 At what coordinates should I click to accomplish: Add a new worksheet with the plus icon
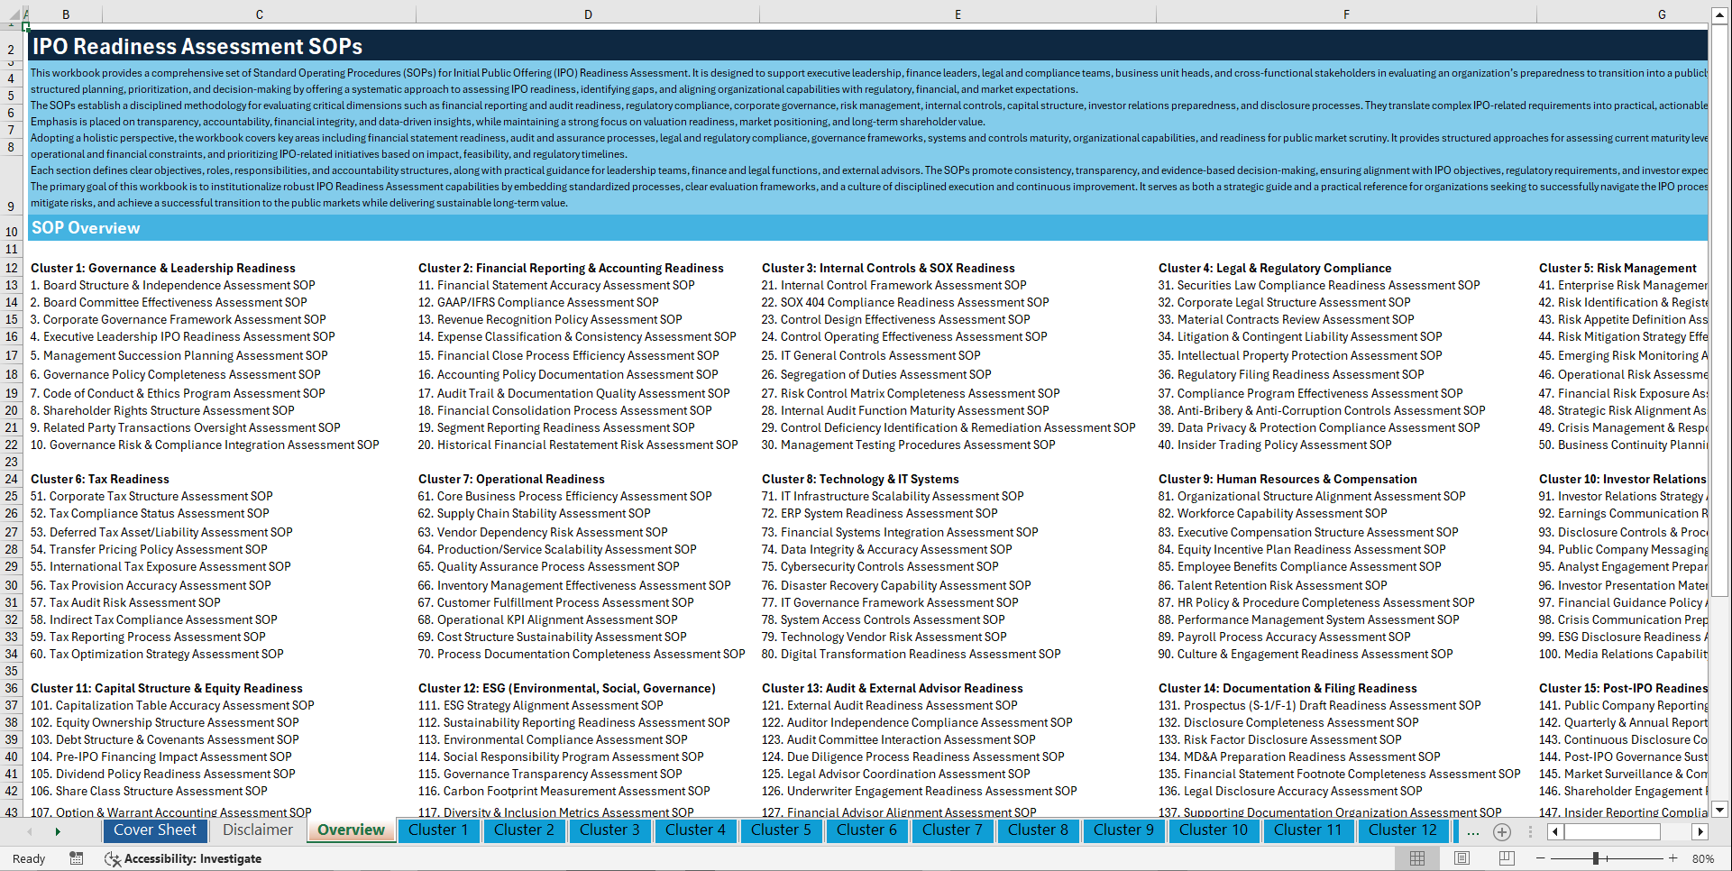[x=1502, y=830]
